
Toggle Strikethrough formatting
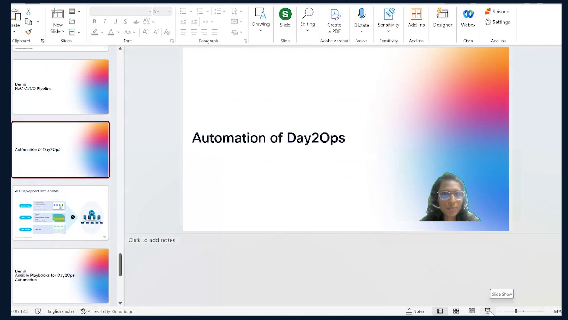[x=136, y=22]
